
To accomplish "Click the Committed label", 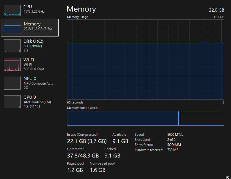I will pos(76,149).
